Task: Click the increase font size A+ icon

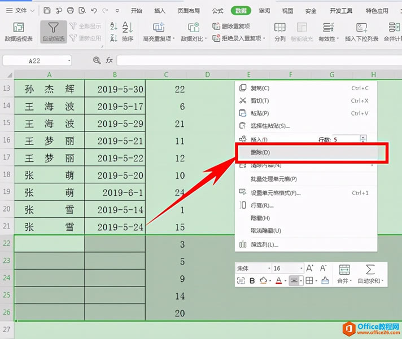Action: coord(310,268)
